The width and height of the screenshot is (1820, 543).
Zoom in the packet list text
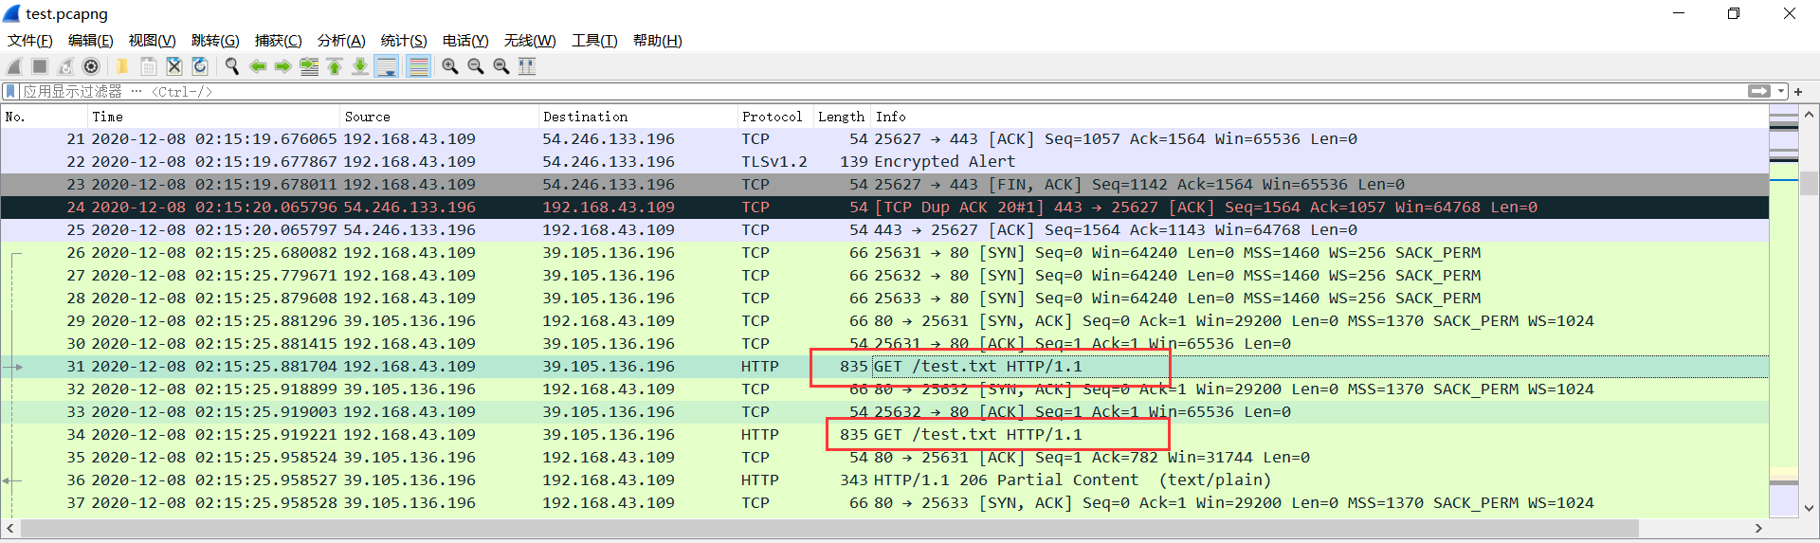(450, 66)
